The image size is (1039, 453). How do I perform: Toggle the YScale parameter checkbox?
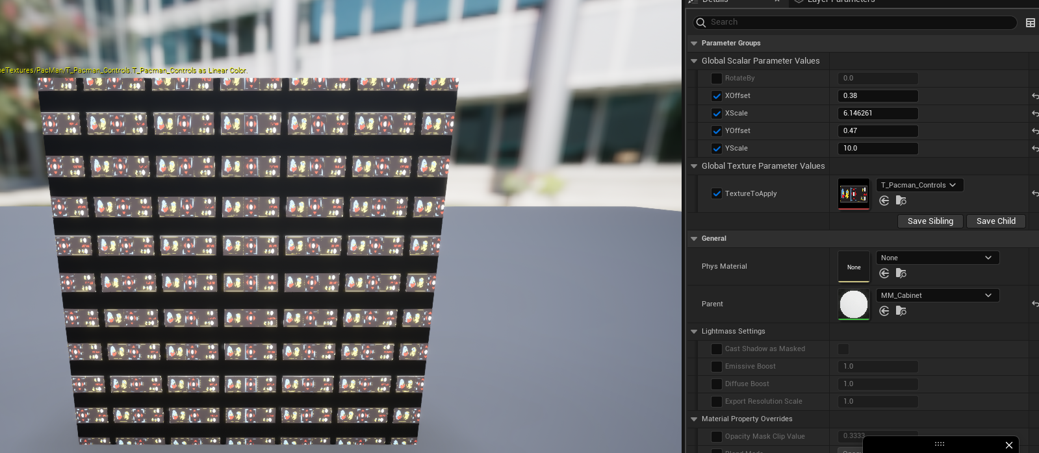coord(717,149)
